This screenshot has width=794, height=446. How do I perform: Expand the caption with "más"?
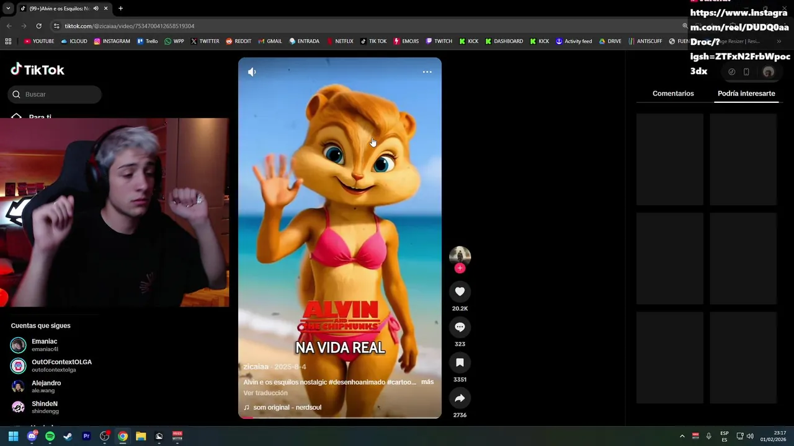(427, 382)
